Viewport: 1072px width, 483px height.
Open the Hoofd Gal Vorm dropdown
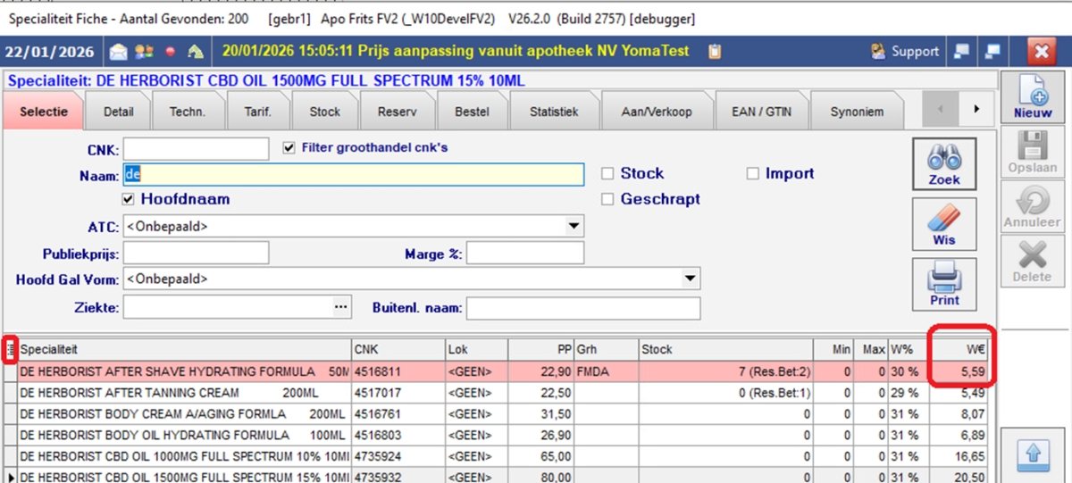click(x=690, y=279)
